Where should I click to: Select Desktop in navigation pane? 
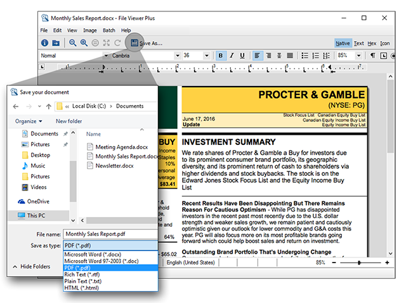[x=37, y=155]
